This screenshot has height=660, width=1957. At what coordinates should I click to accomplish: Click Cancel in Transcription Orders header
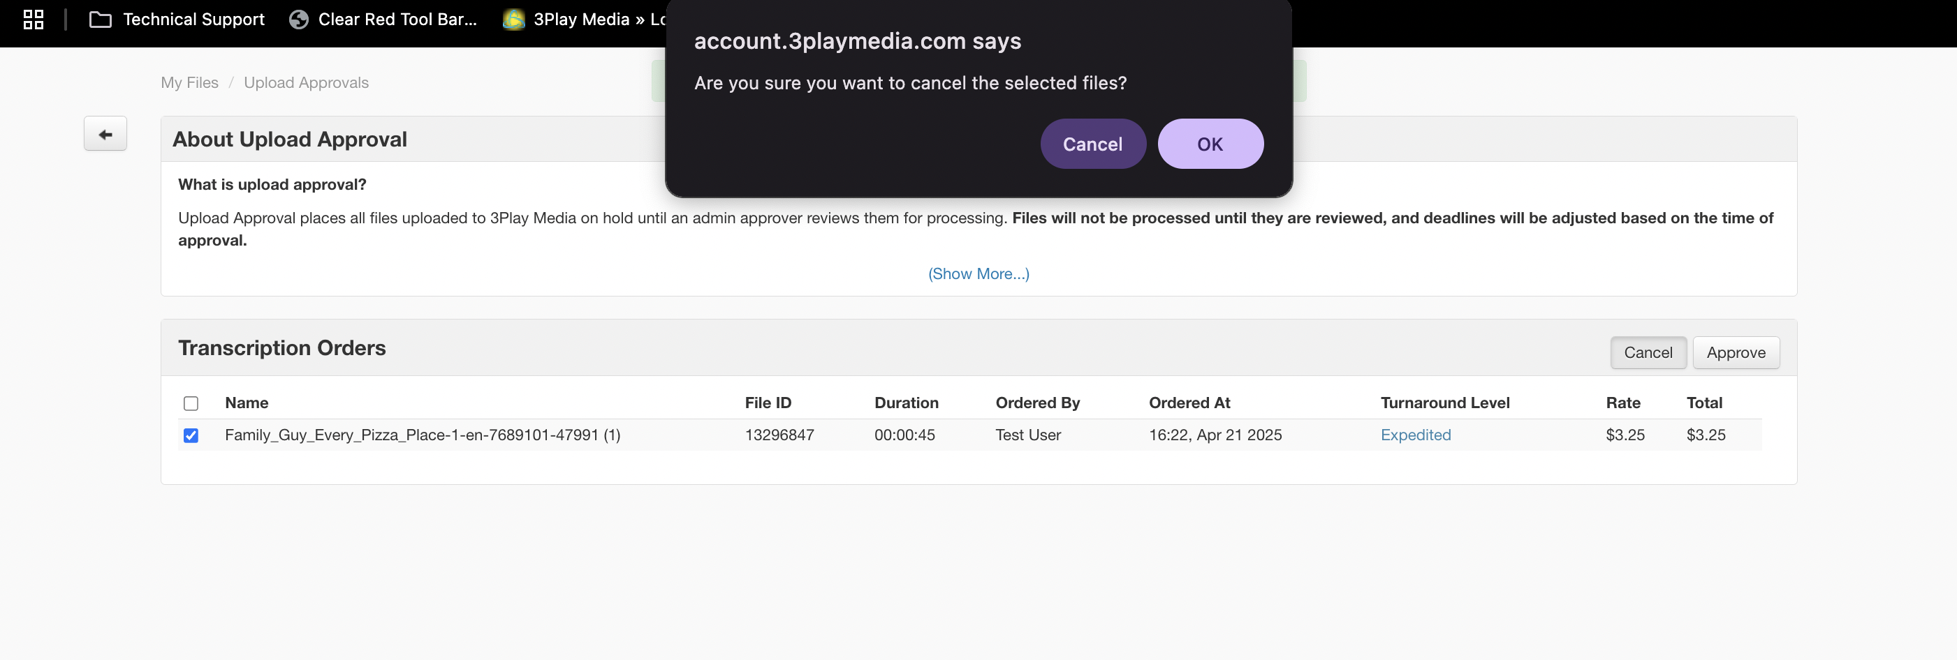coord(1648,353)
